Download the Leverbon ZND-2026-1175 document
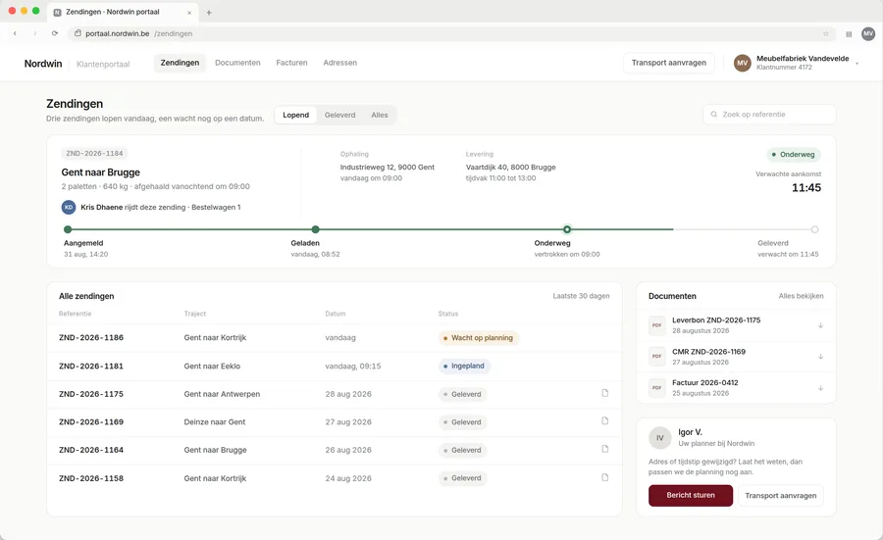Screen dimensions: 883x540 (x=820, y=325)
